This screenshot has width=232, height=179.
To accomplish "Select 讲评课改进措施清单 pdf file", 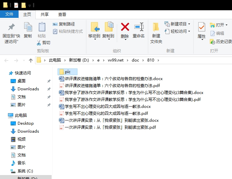I will [109, 85].
